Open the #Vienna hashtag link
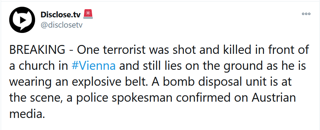Viewport: 320px width, 130px height. pyautogui.click(x=94, y=66)
